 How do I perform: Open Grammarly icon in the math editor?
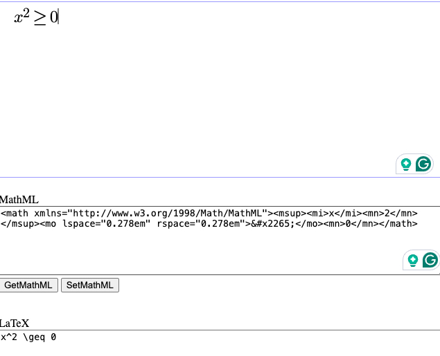pyautogui.click(x=423, y=164)
